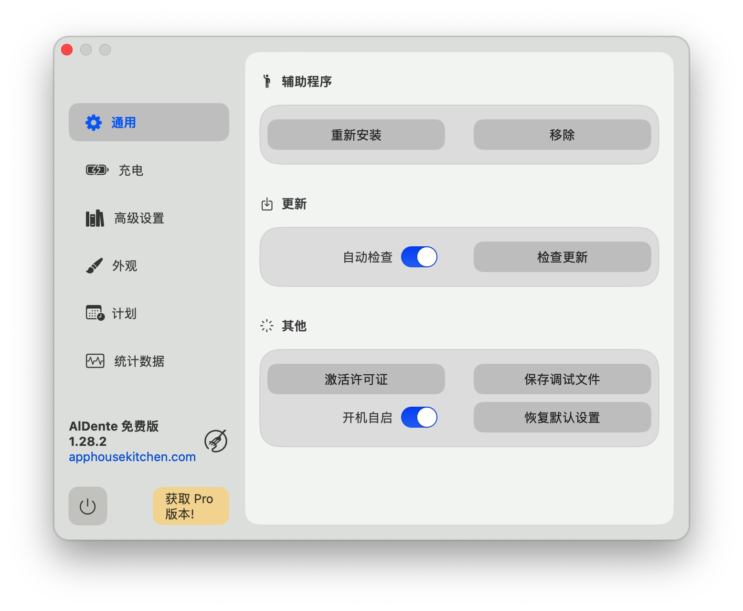
Task: Turn off the 开机自启 switch
Action: (419, 417)
